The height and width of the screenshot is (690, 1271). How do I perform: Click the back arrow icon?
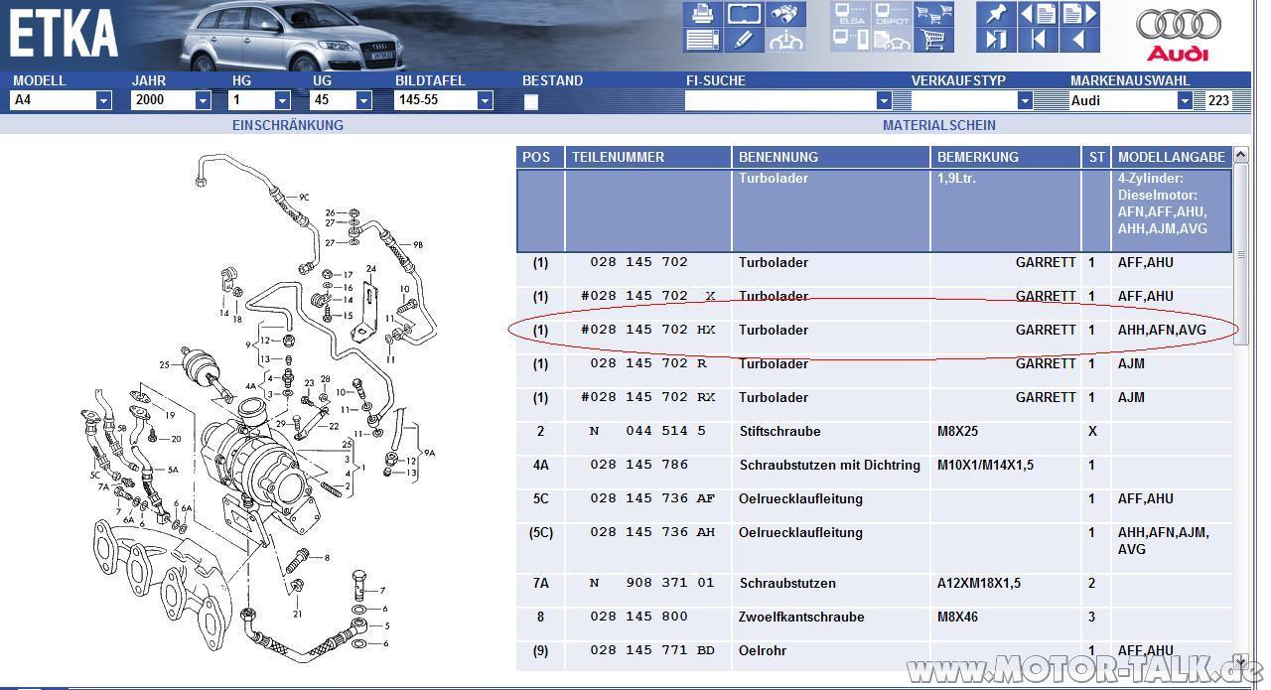[1079, 41]
